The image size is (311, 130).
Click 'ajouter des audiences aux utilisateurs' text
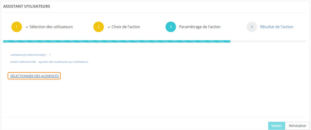tap(63, 62)
